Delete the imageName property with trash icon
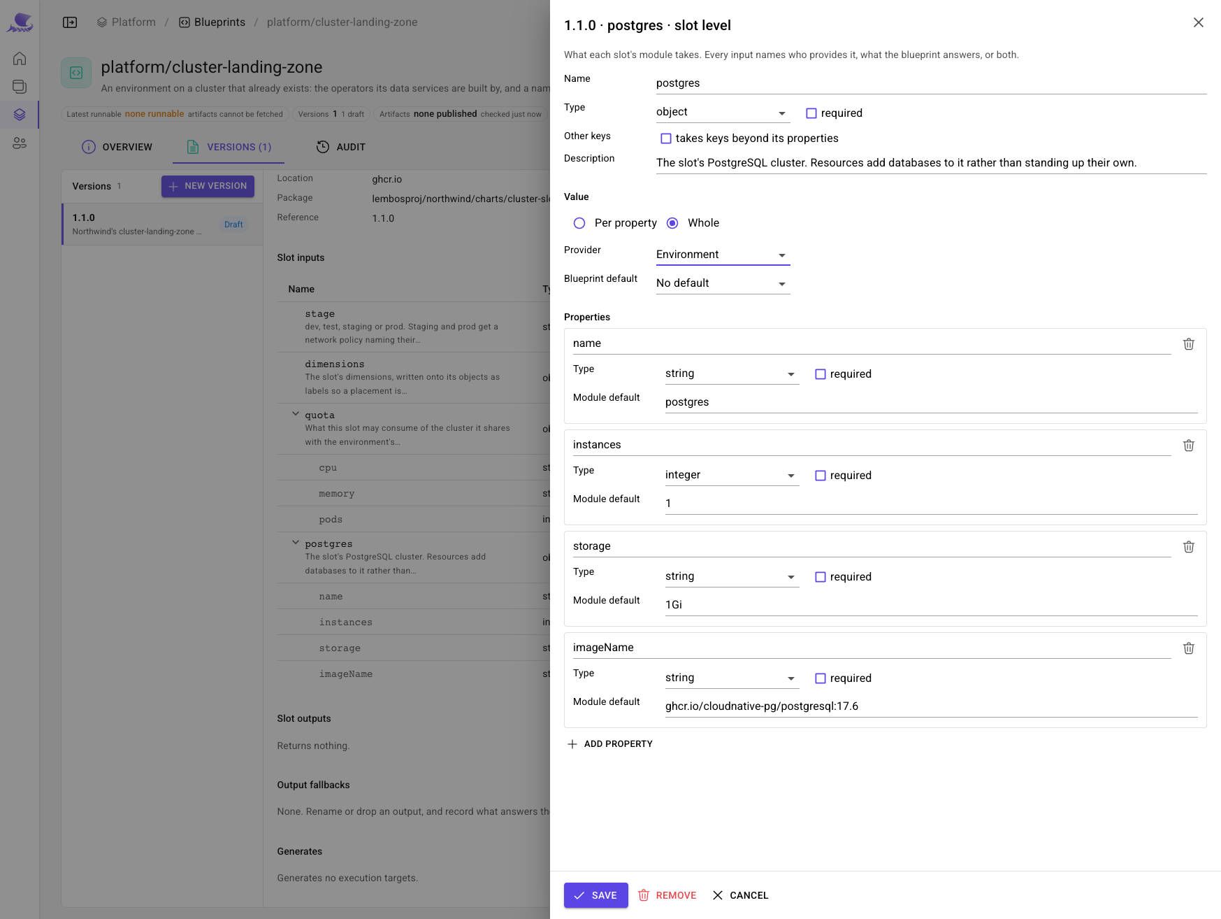The width and height of the screenshot is (1221, 919). (x=1188, y=648)
